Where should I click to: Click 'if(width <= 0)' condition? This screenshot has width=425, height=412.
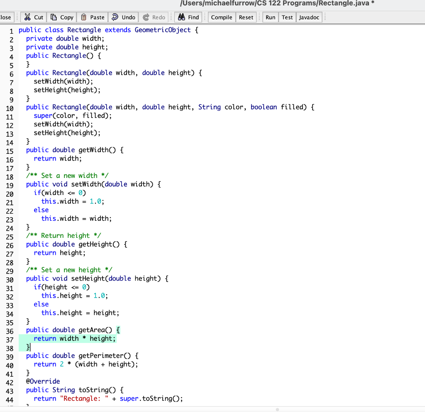tap(60, 193)
